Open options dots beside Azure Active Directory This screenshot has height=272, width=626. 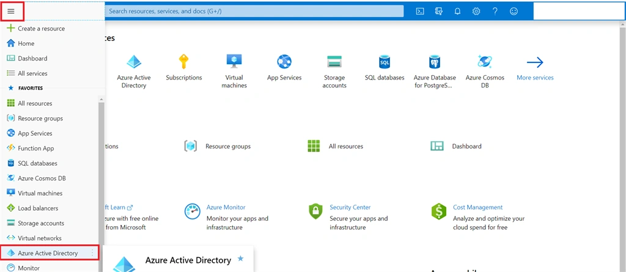pos(93,253)
